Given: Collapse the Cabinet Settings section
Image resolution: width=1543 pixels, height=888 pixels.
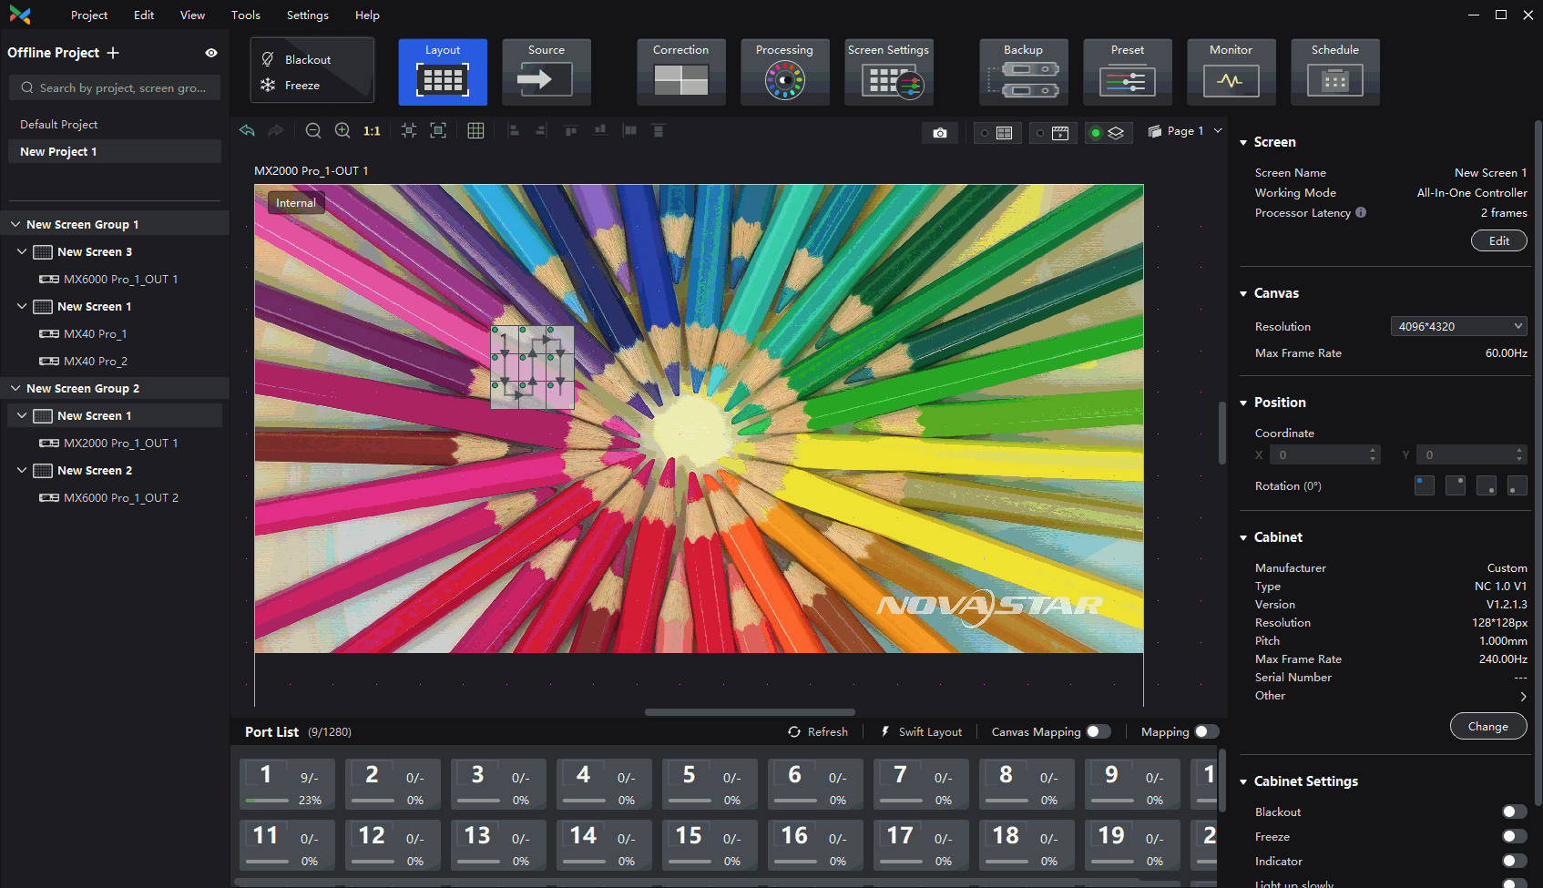Looking at the screenshot, I should pos(1243,781).
